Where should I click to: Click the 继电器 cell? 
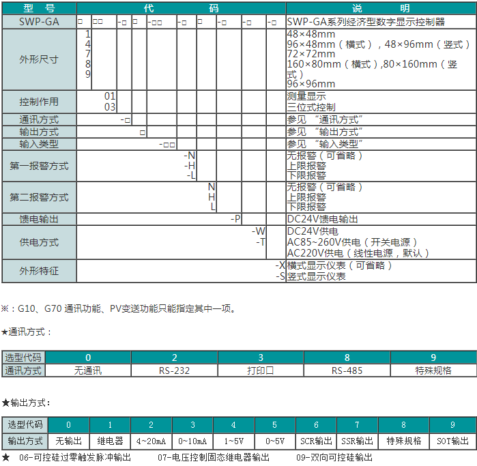(x=110, y=441)
